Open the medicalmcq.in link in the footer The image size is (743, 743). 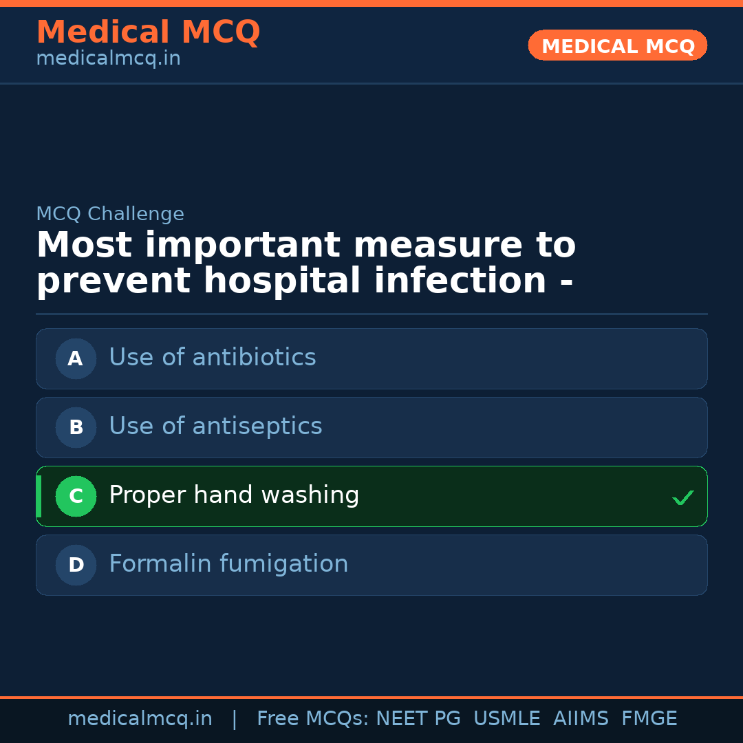point(140,719)
